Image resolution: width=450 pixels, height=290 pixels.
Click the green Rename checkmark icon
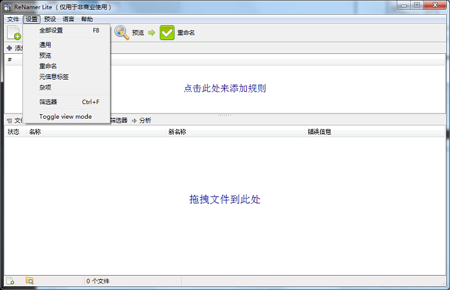tap(167, 32)
